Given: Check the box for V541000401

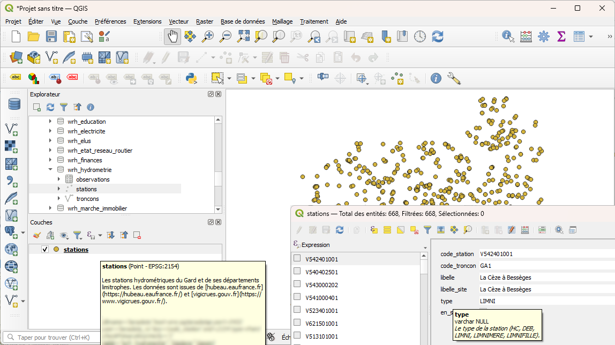Looking at the screenshot, I should pos(297,297).
